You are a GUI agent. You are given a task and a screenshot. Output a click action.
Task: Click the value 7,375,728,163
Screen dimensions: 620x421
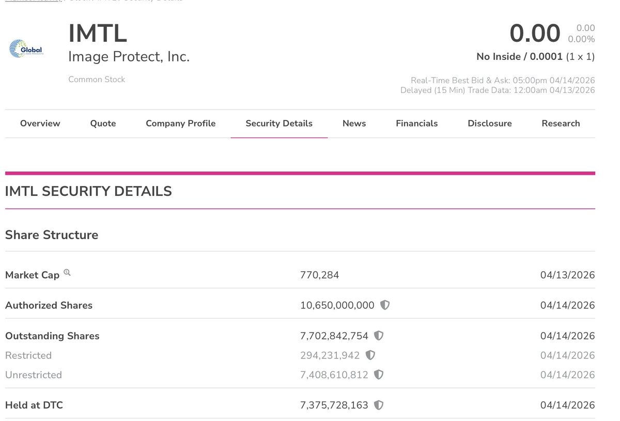(334, 406)
